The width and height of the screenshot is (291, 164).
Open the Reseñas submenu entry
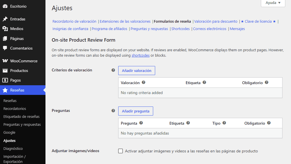10,101
